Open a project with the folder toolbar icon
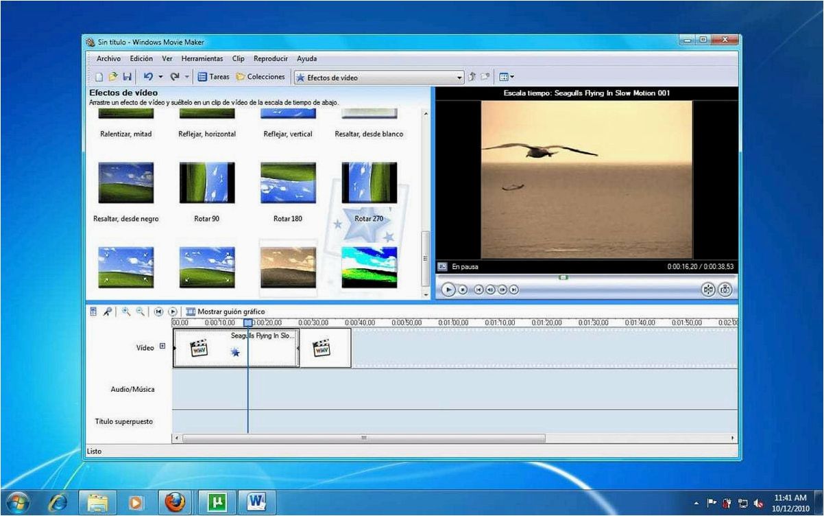This screenshot has width=824, height=516. tap(113, 78)
